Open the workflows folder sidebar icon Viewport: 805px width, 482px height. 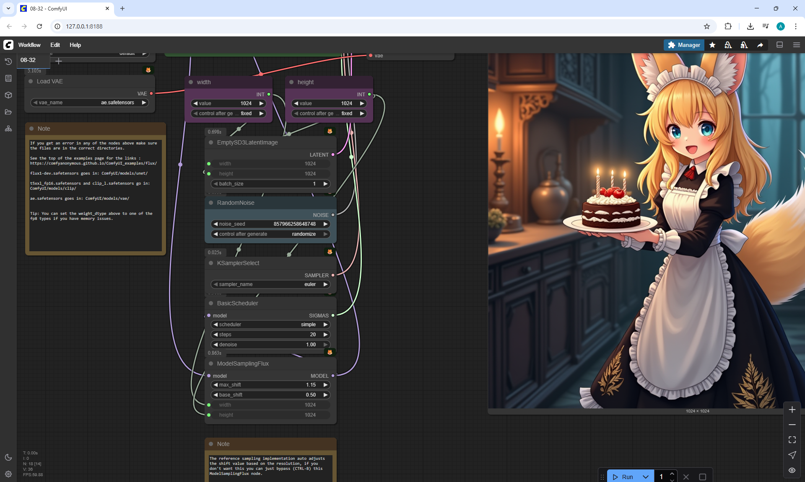8,112
